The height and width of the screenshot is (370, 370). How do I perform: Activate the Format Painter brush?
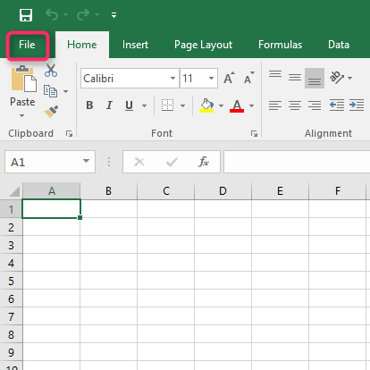(x=51, y=112)
